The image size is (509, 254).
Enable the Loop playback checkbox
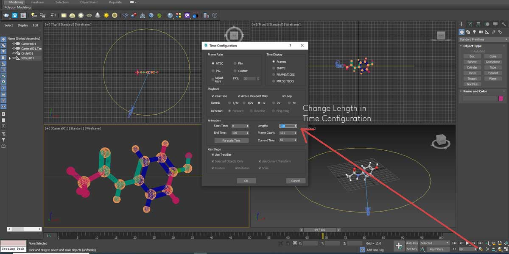(283, 96)
